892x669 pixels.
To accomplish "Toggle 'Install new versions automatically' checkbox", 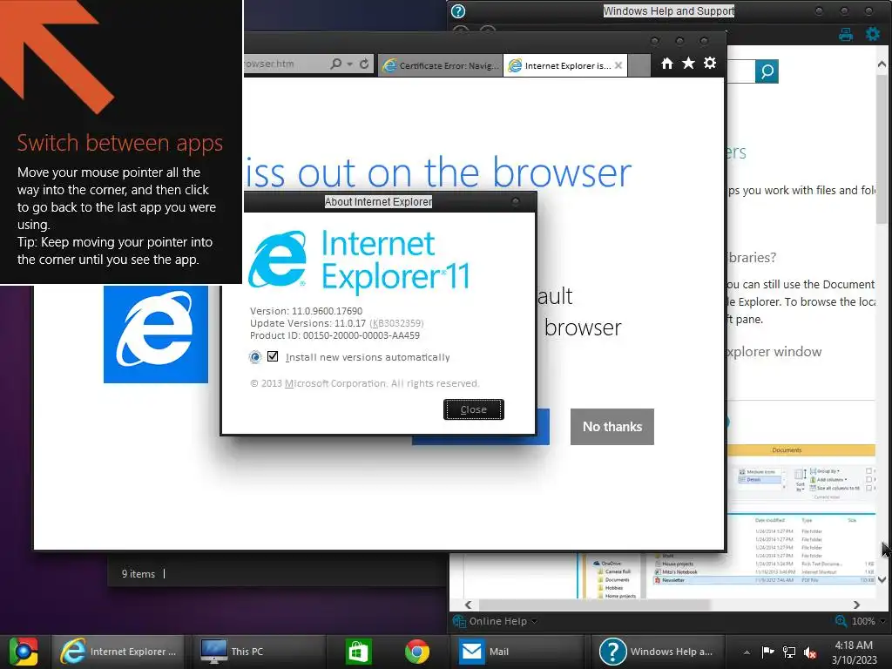I will click(x=273, y=356).
